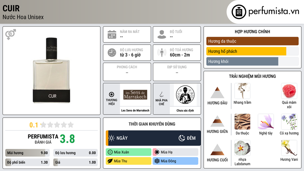
Task: Open the nhựa Labdanum note image
Action: point(242,148)
